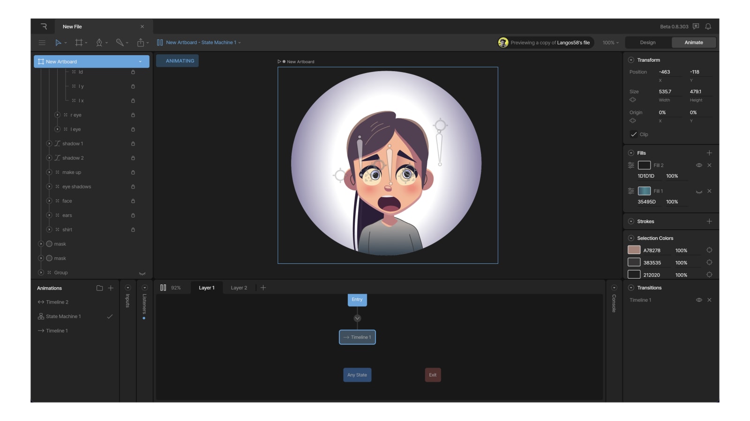Open the Fill 2 color swatch
The height and width of the screenshot is (421, 750).
coord(644,165)
